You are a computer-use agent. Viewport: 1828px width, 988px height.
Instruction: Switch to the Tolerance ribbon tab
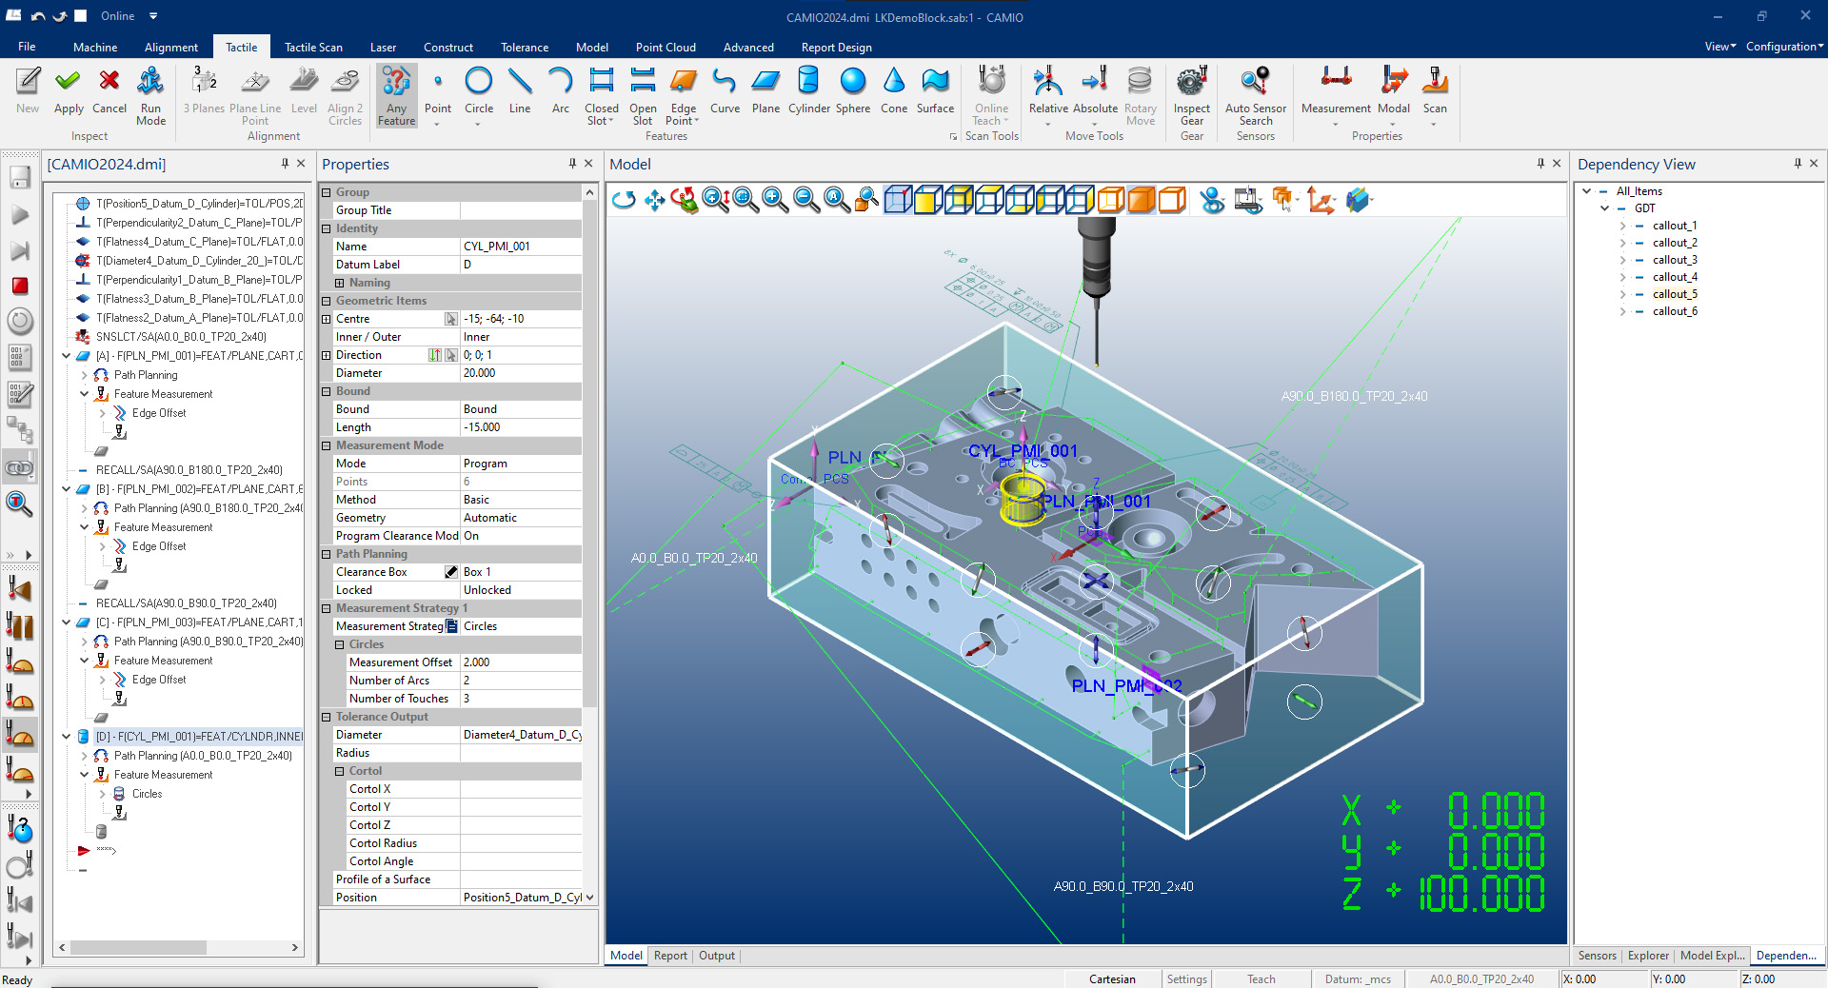pos(525,47)
